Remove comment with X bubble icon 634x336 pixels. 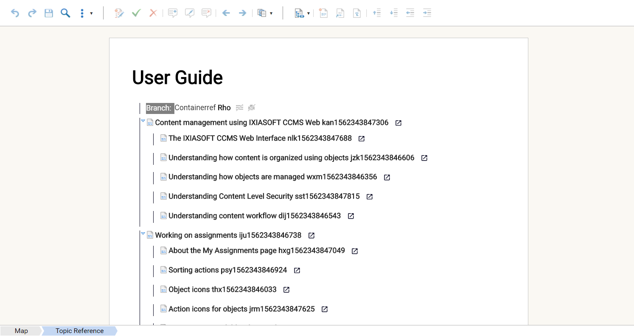pos(207,13)
